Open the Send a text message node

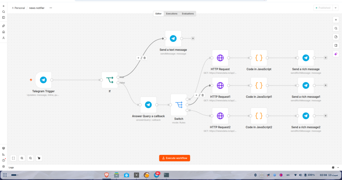[x=173, y=38]
